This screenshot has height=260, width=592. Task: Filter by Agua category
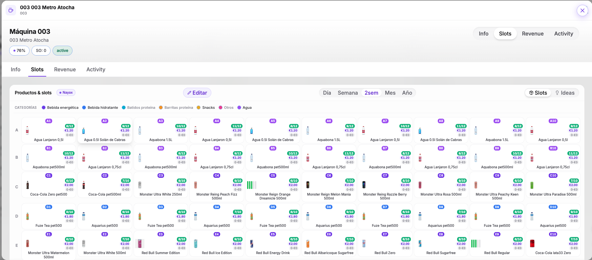pos(244,107)
